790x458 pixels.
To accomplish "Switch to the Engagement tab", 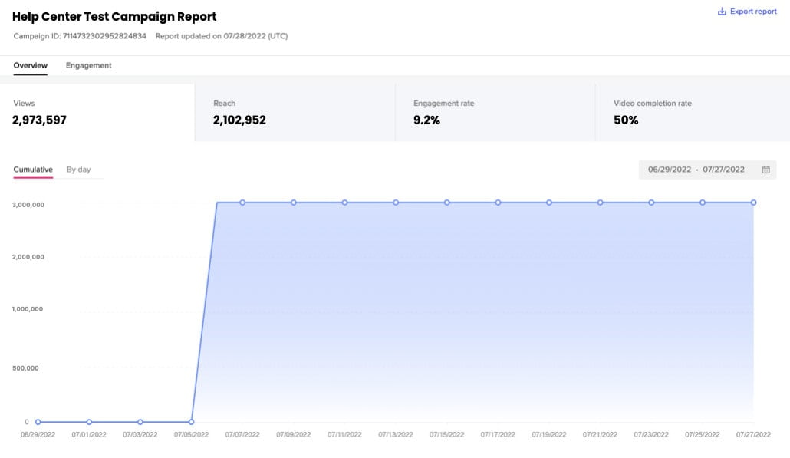I will point(88,65).
